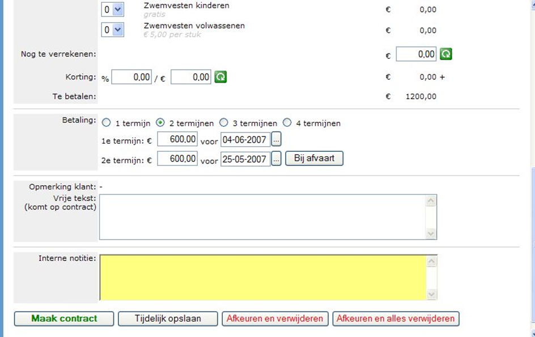This screenshot has width=535, height=337.
Task: Click the 1e termijn amount field
Action: click(x=177, y=139)
